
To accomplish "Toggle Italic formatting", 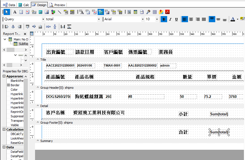I will pyautogui.click(x=170, y=19).
